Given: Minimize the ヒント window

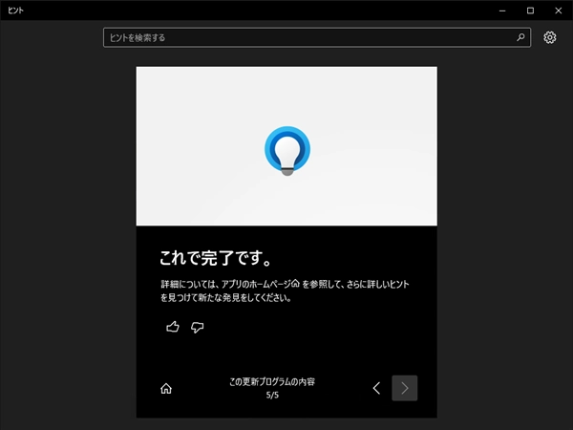Looking at the screenshot, I should point(502,11).
